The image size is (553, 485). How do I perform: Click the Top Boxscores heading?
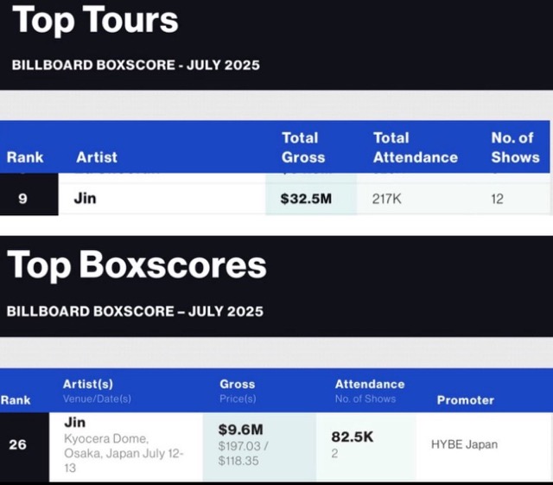pyautogui.click(x=137, y=265)
